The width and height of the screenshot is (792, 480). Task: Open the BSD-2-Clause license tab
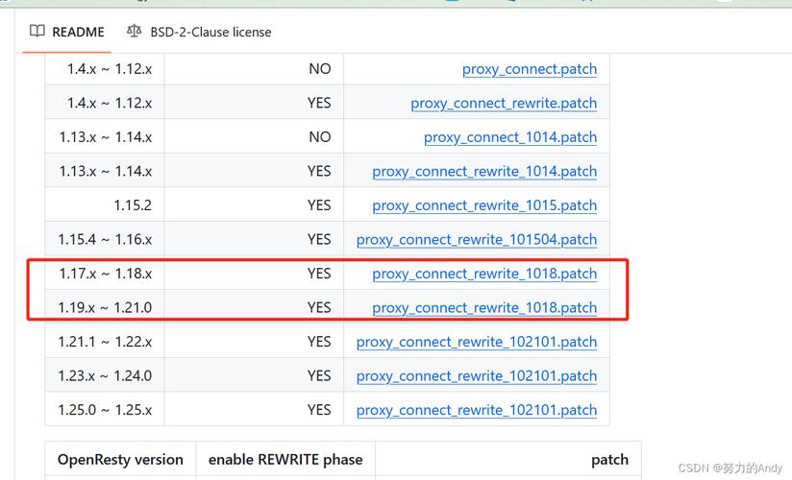(x=210, y=32)
